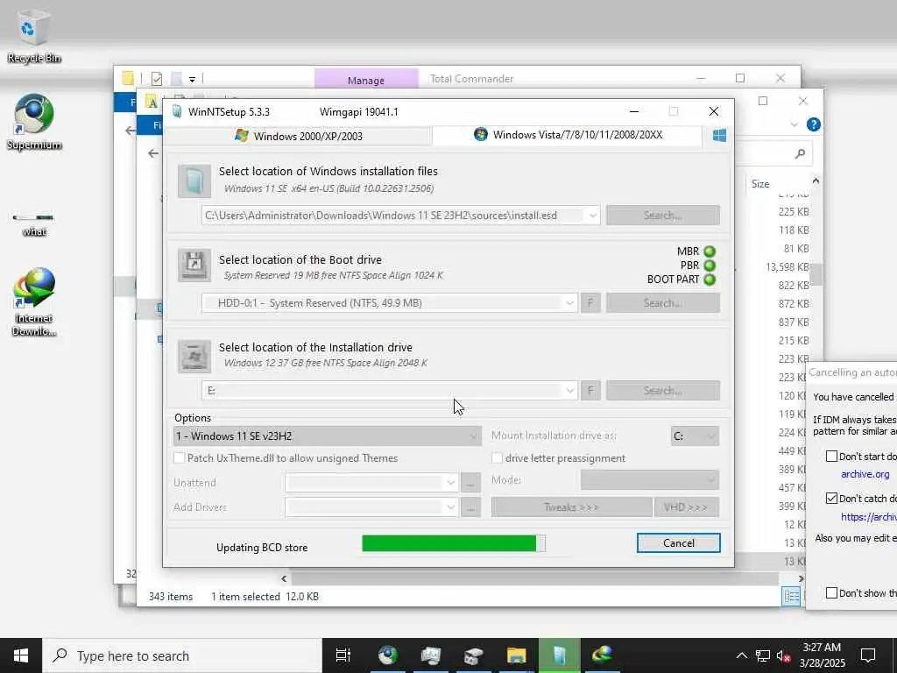The height and width of the screenshot is (673, 897).
Task: Uncheck 'Don't catch do...' in IDM dialog
Action: (831, 498)
